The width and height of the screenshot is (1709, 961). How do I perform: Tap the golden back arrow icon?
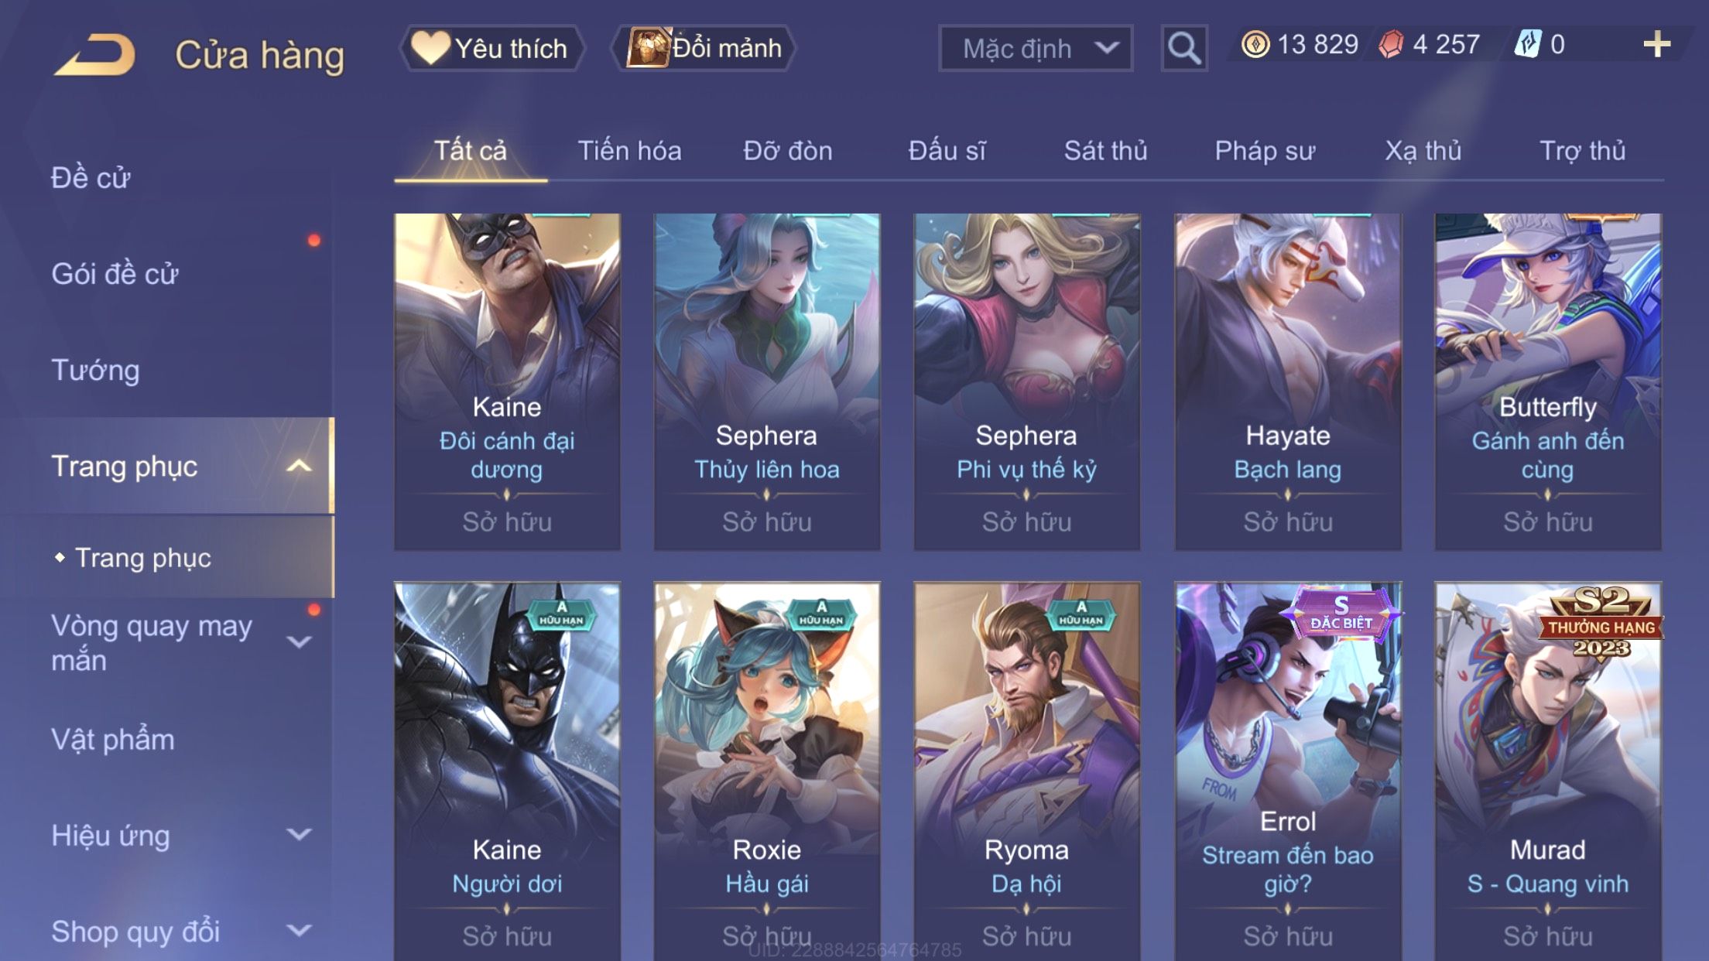94,54
